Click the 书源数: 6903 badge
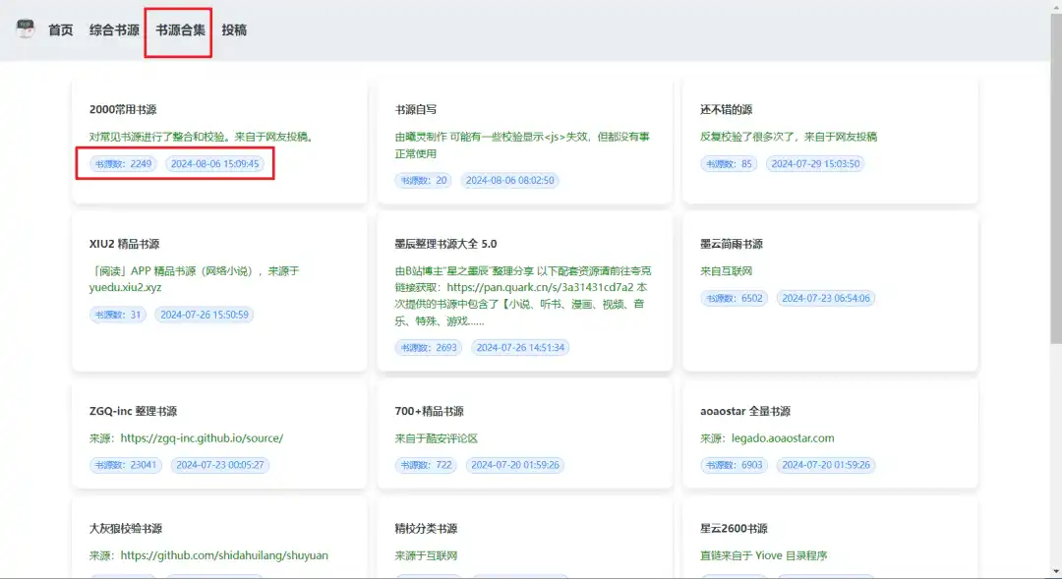The height and width of the screenshot is (579, 1062). click(735, 465)
